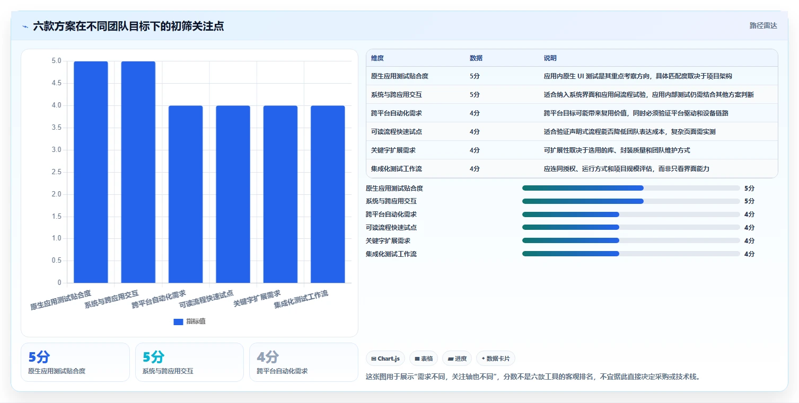
Task: Click the x-axis label 原生应用测试贴合度 under the chart
Action: (x=61, y=299)
